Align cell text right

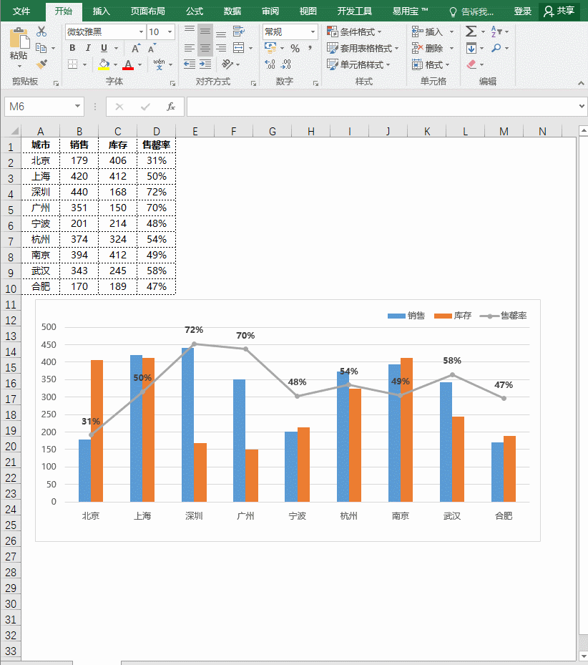[221, 48]
